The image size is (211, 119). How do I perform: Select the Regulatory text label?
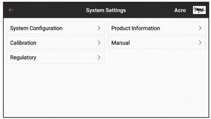(x=23, y=58)
